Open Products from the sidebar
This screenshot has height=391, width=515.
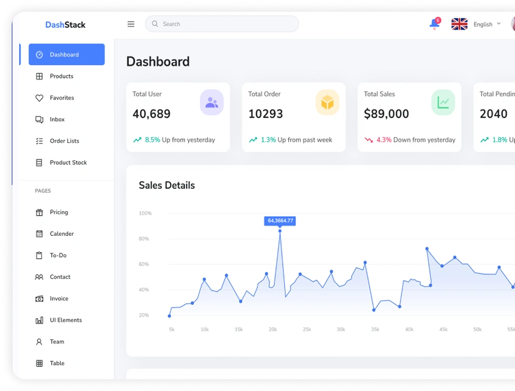61,76
